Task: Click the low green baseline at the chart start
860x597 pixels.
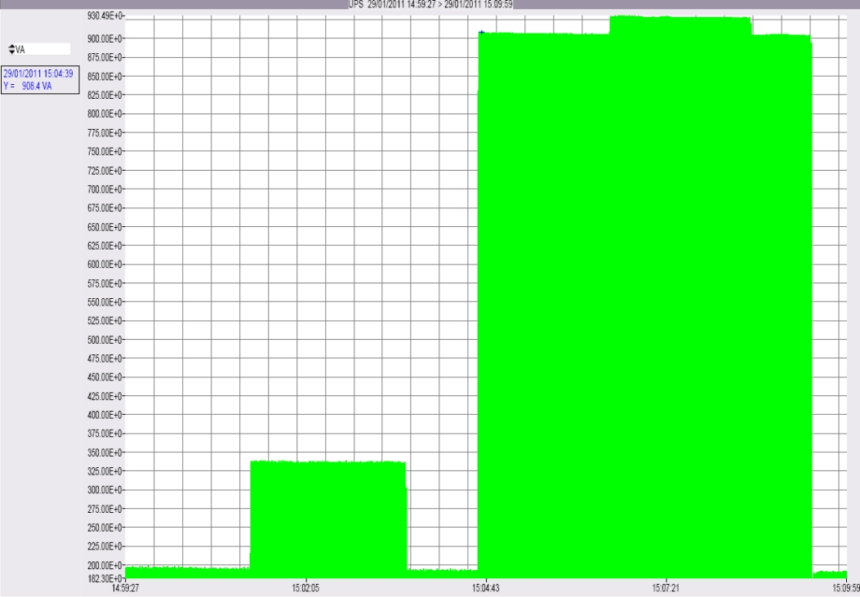Action: pos(188,572)
